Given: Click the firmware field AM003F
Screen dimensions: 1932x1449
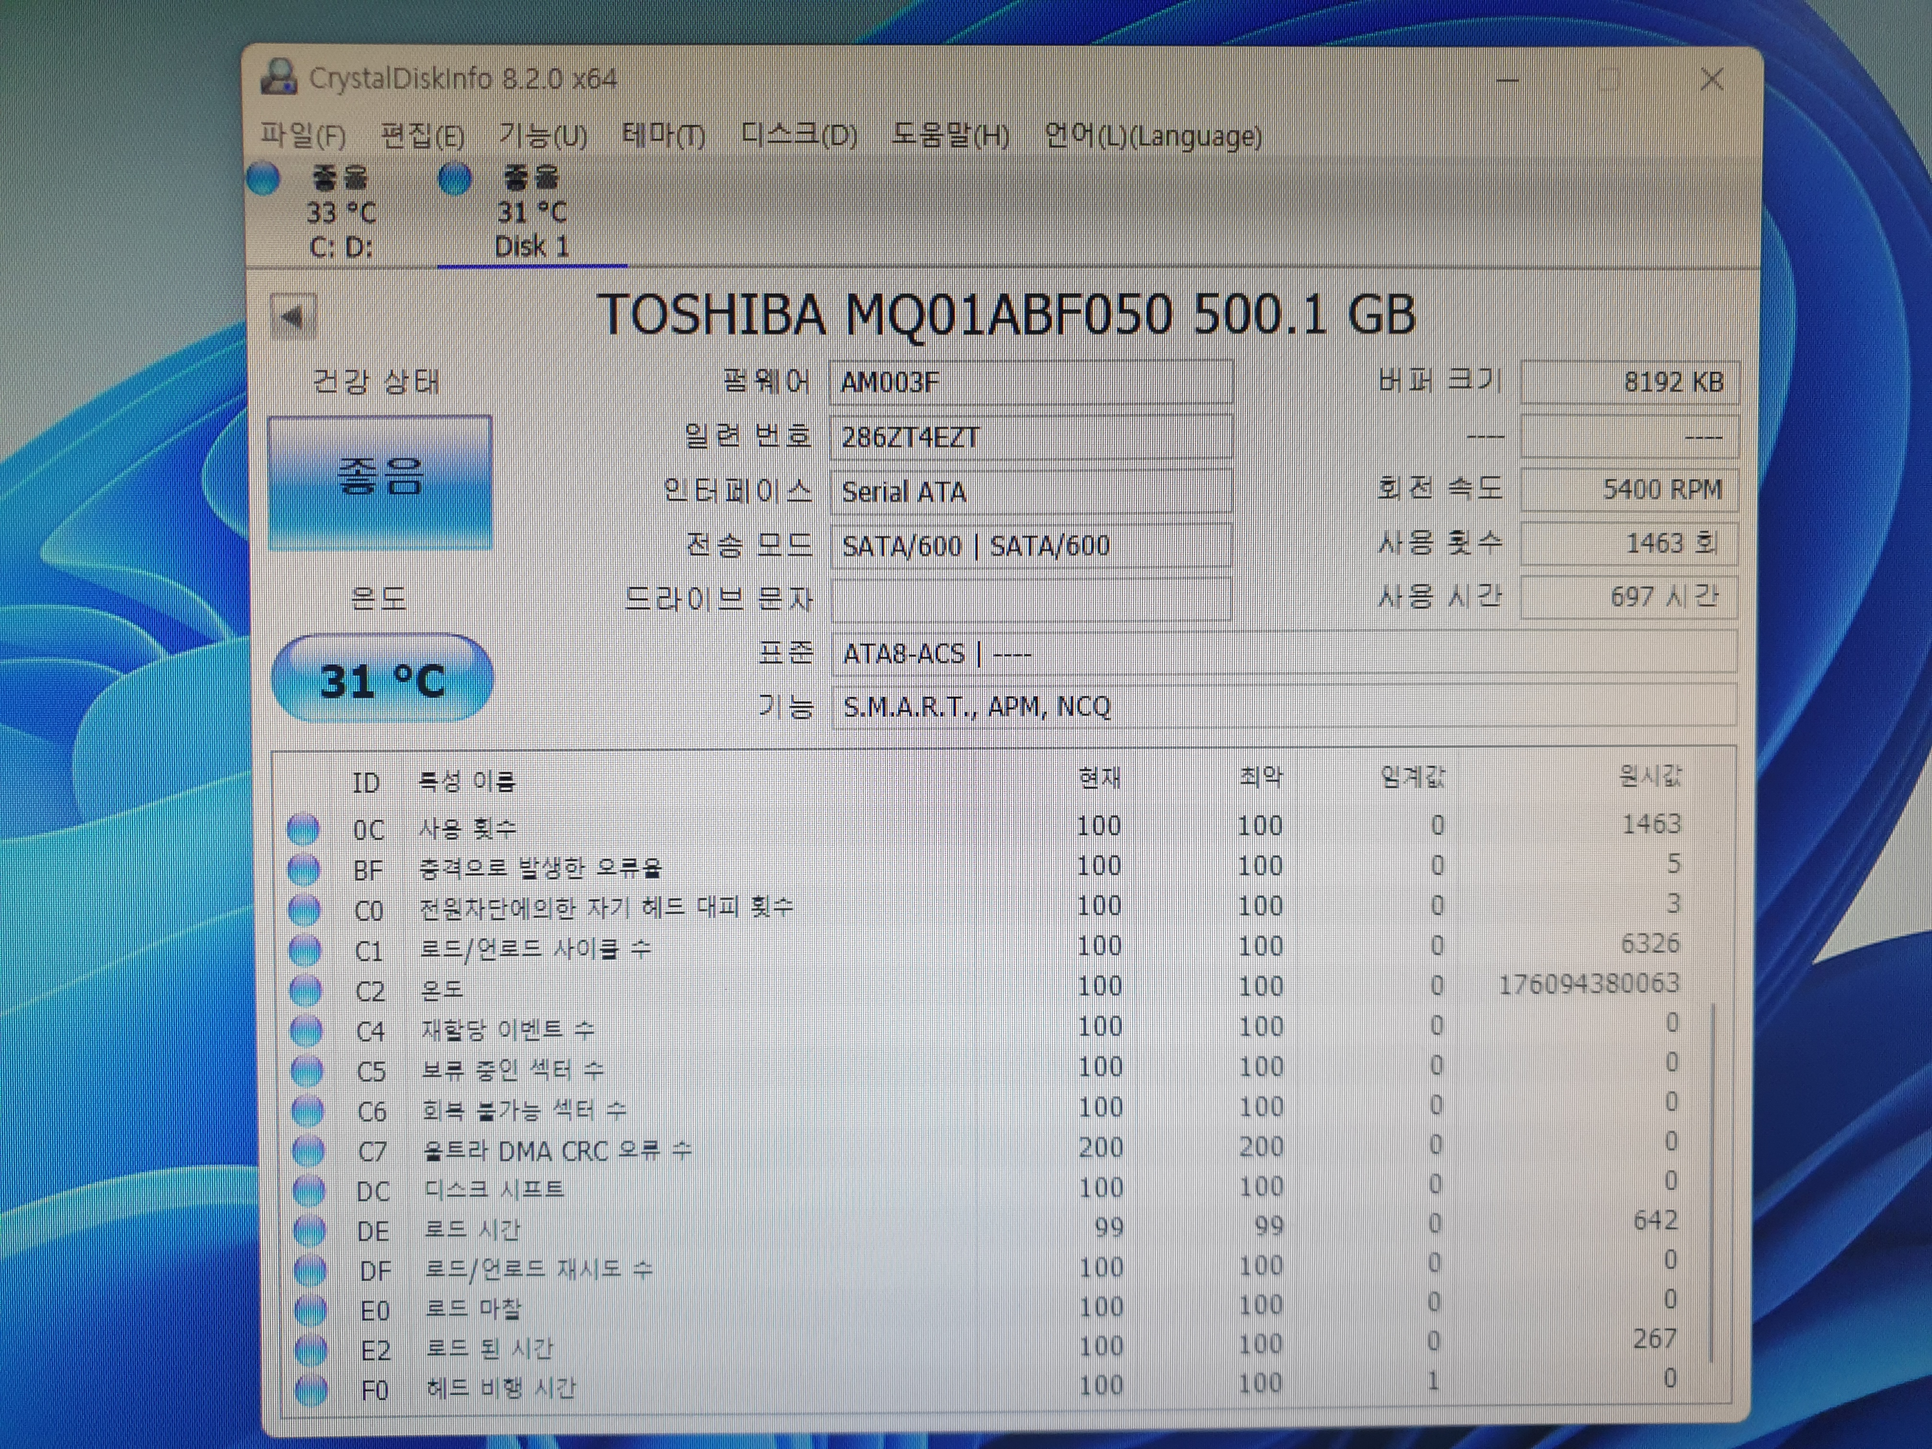Looking at the screenshot, I should click(x=1031, y=382).
